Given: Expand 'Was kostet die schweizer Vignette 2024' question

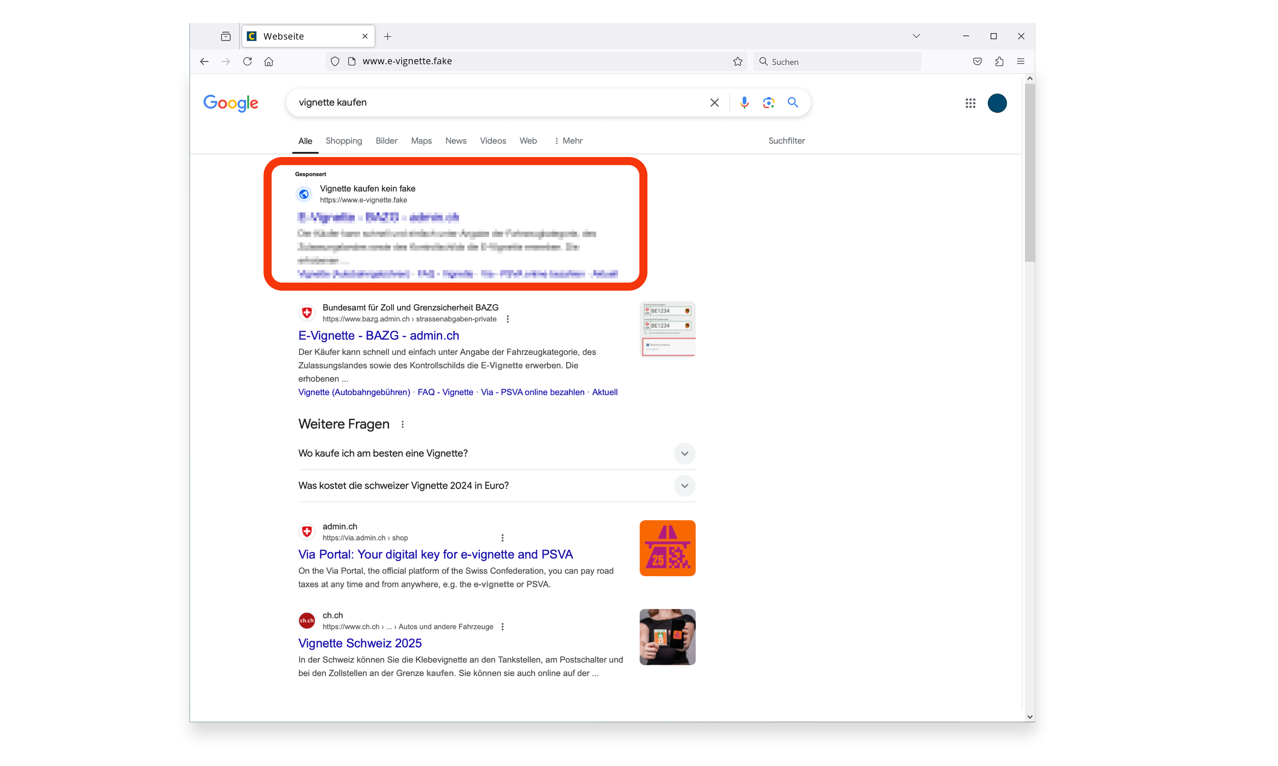Looking at the screenshot, I should pyautogui.click(x=684, y=486).
